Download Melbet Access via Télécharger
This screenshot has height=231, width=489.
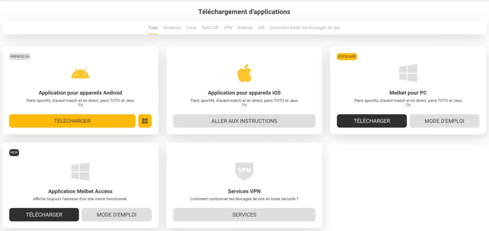(44, 215)
